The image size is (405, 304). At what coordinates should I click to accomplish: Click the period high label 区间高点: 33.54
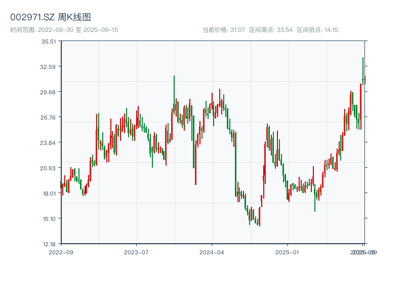271,30
